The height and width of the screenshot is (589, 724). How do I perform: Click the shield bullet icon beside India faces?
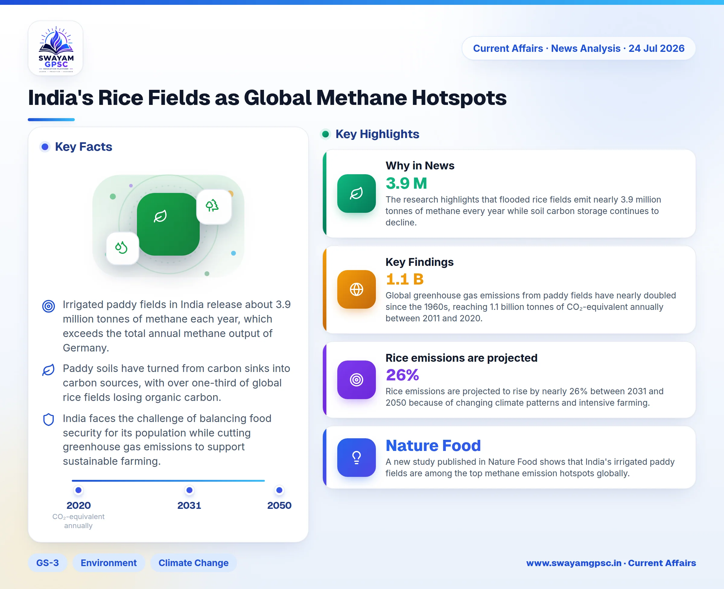49,420
